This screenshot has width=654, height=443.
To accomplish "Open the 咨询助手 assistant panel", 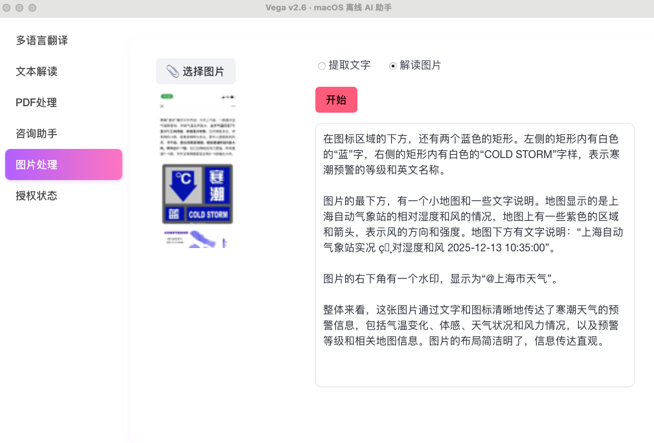I will click(x=36, y=133).
